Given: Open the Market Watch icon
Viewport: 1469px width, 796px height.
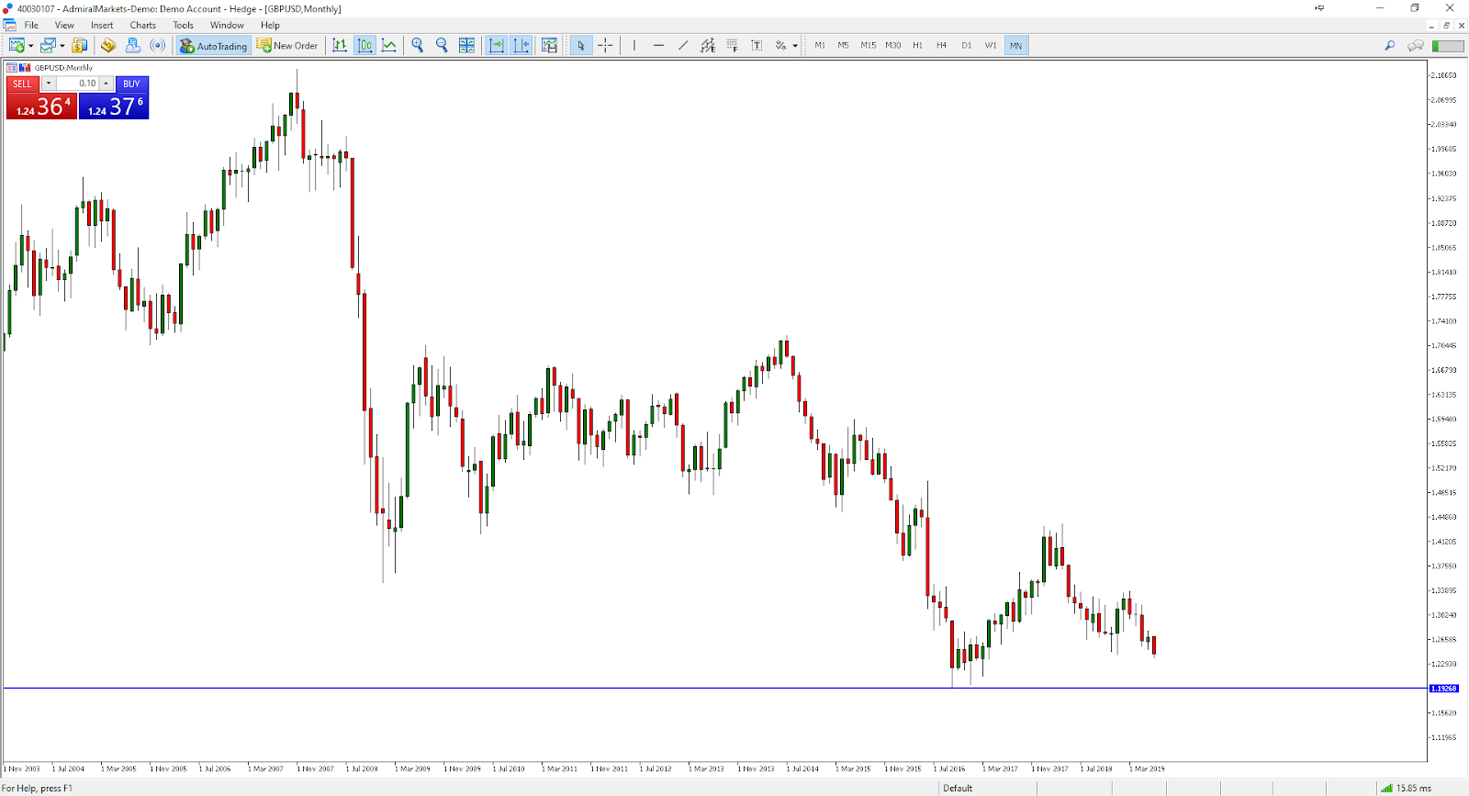Looking at the screenshot, I should (x=80, y=45).
